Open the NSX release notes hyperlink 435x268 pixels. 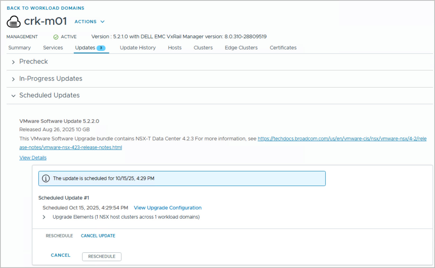(x=342, y=139)
